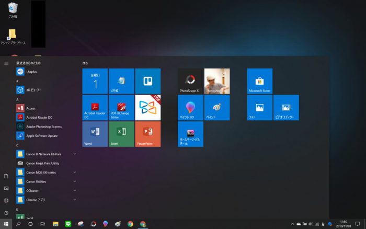Open PDF-XChange Editor tile
Viewport: 366px width, 229px height.
(x=121, y=108)
